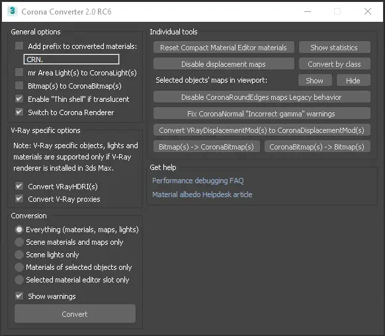Choose Materials of selected objects only
The height and width of the screenshot is (336, 385).
19,267
